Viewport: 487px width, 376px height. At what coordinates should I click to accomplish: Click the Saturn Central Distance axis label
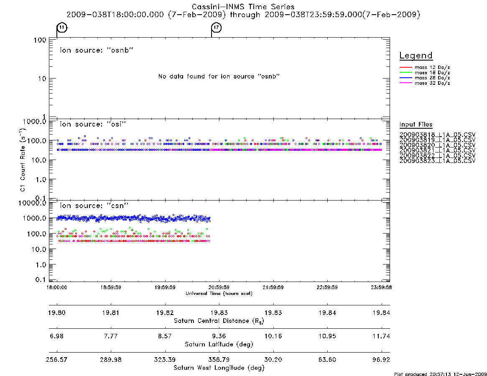(219, 321)
